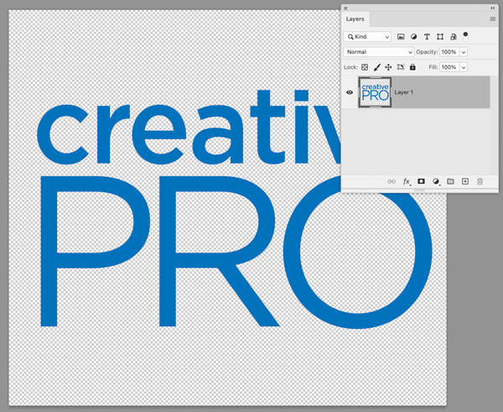
Task: Lock all padlock icon
Action: [412, 67]
